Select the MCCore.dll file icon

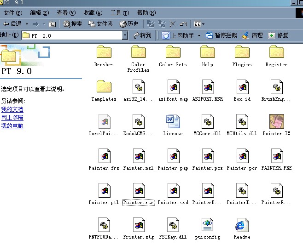point(208,121)
